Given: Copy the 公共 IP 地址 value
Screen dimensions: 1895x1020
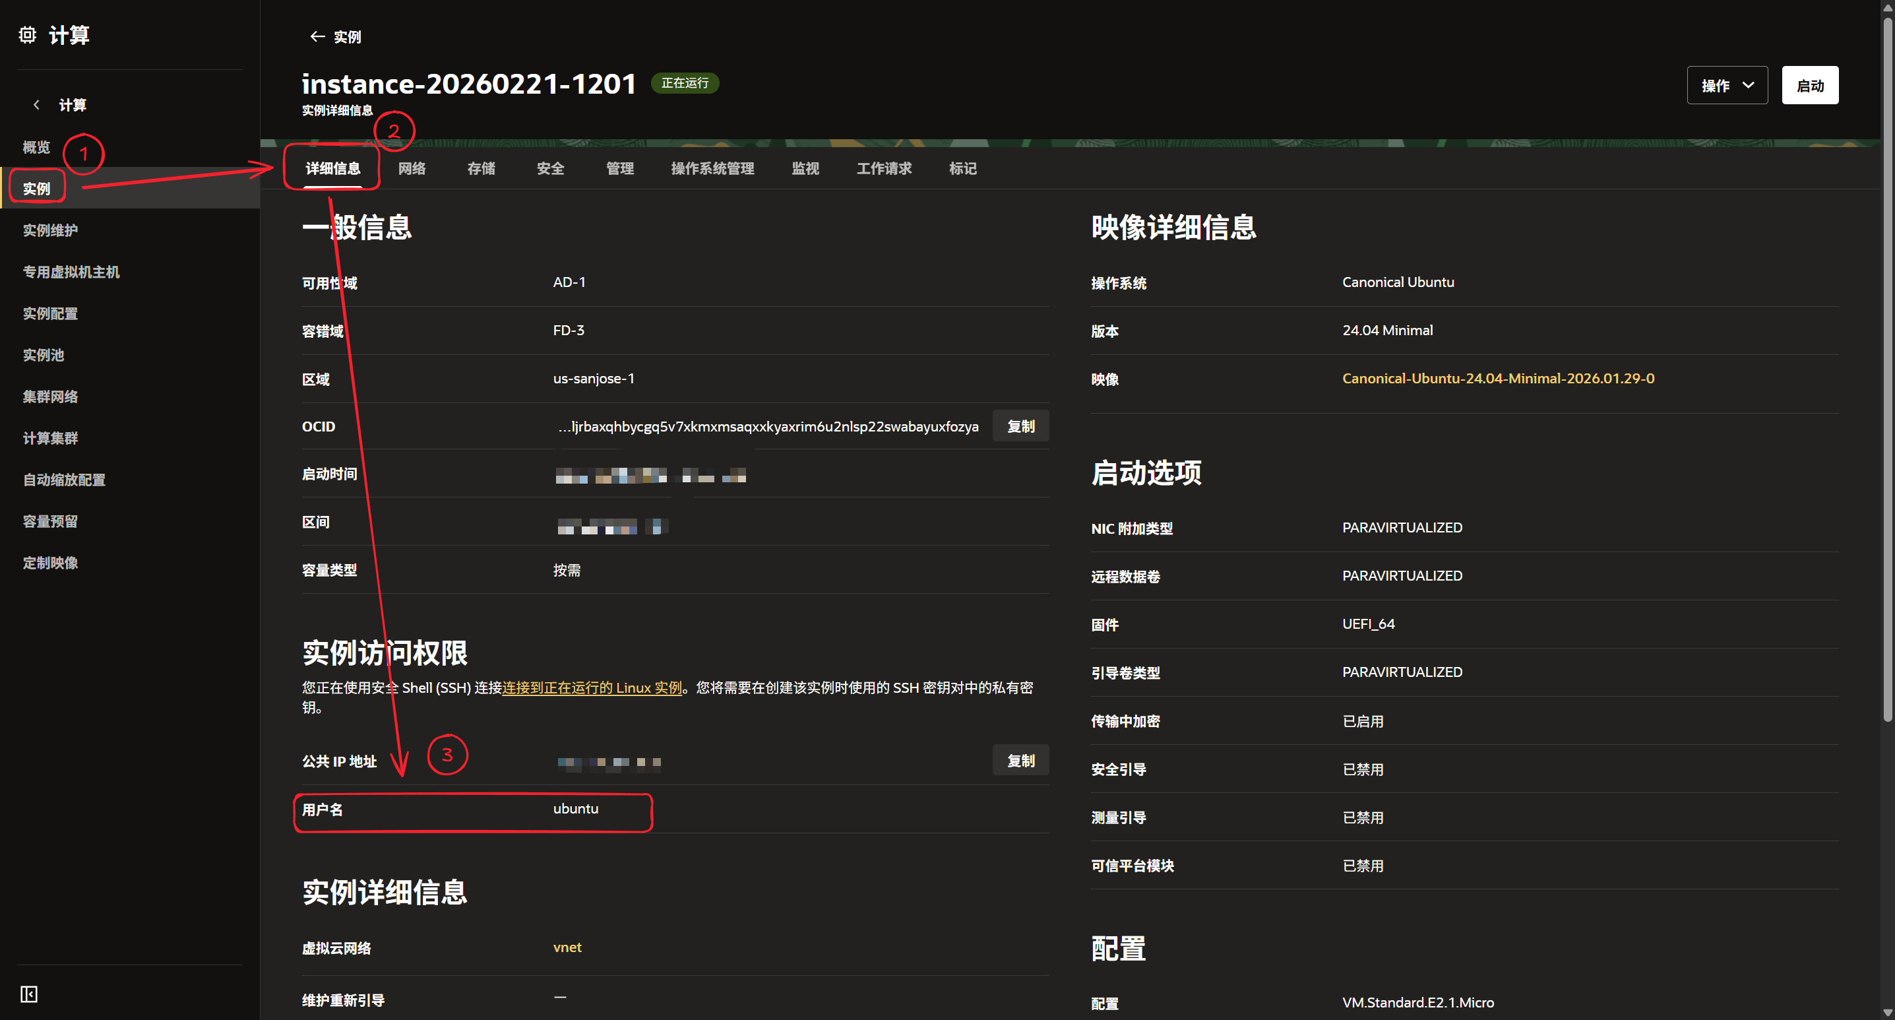Looking at the screenshot, I should 1021,760.
